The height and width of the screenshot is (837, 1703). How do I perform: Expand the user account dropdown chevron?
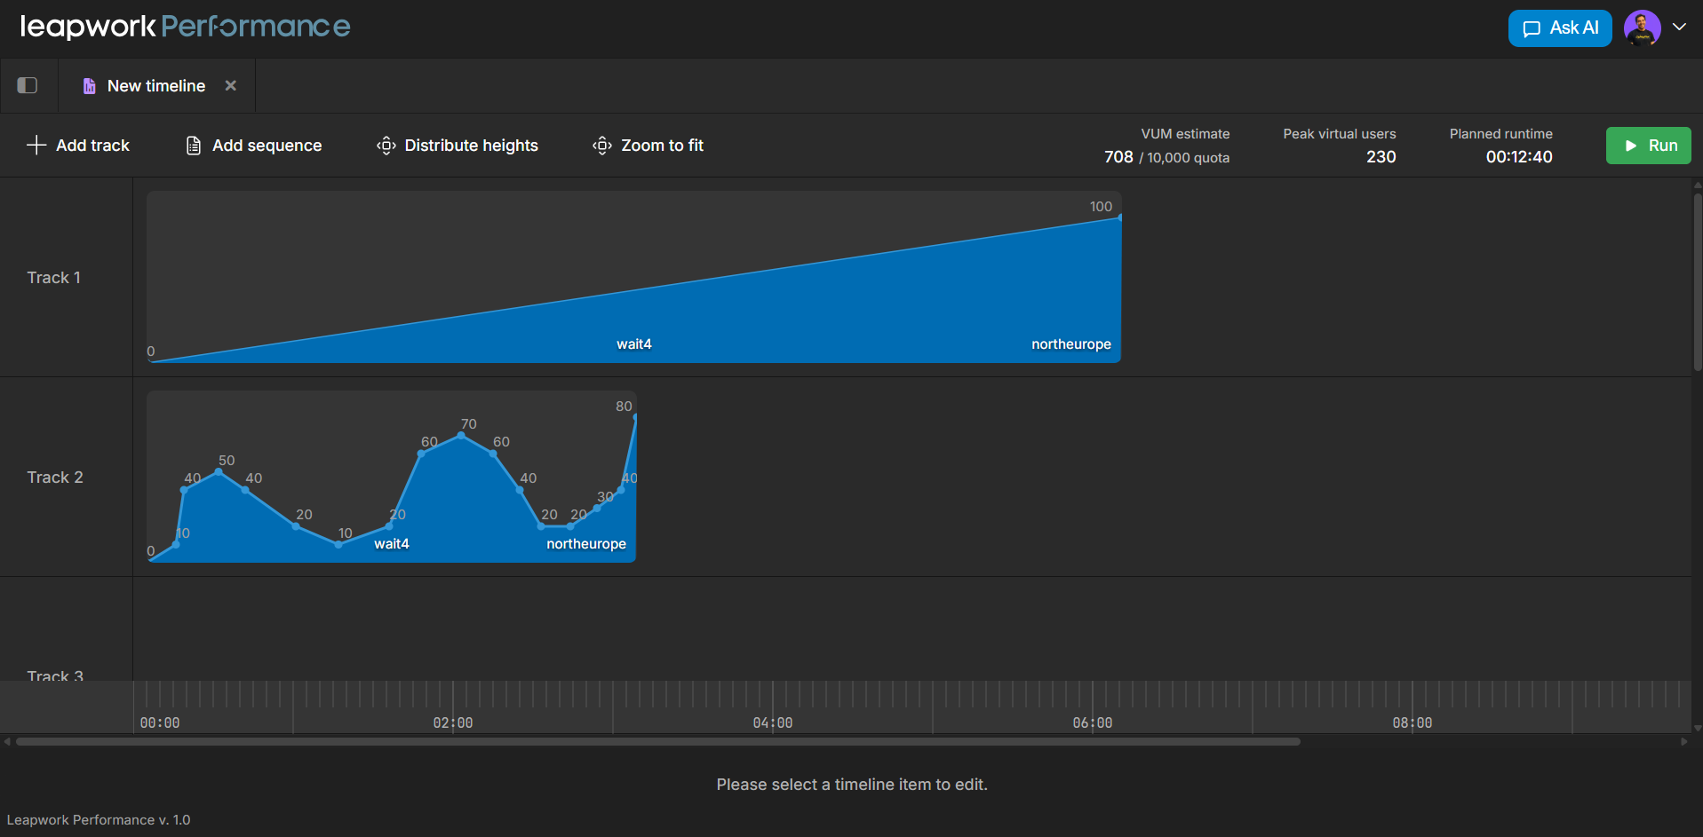pyautogui.click(x=1679, y=28)
